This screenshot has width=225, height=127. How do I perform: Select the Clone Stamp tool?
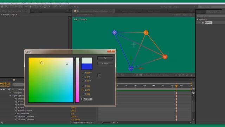pos(45,7)
